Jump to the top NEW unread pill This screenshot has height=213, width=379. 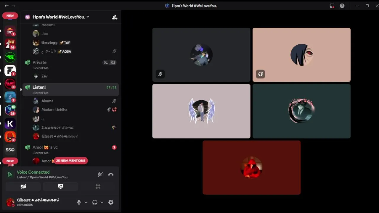click(x=10, y=16)
